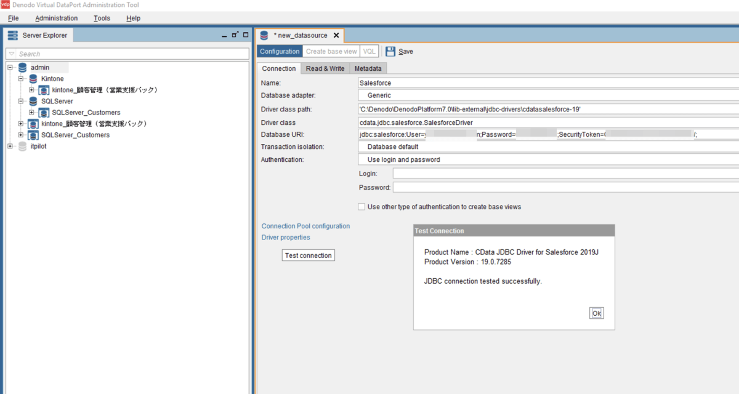Select the itpilot tree label
The height and width of the screenshot is (394, 739).
[x=39, y=146]
